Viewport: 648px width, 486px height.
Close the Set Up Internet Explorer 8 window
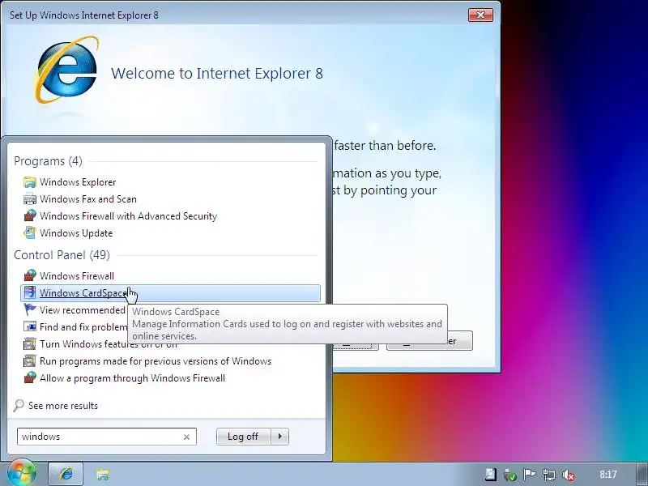click(480, 15)
